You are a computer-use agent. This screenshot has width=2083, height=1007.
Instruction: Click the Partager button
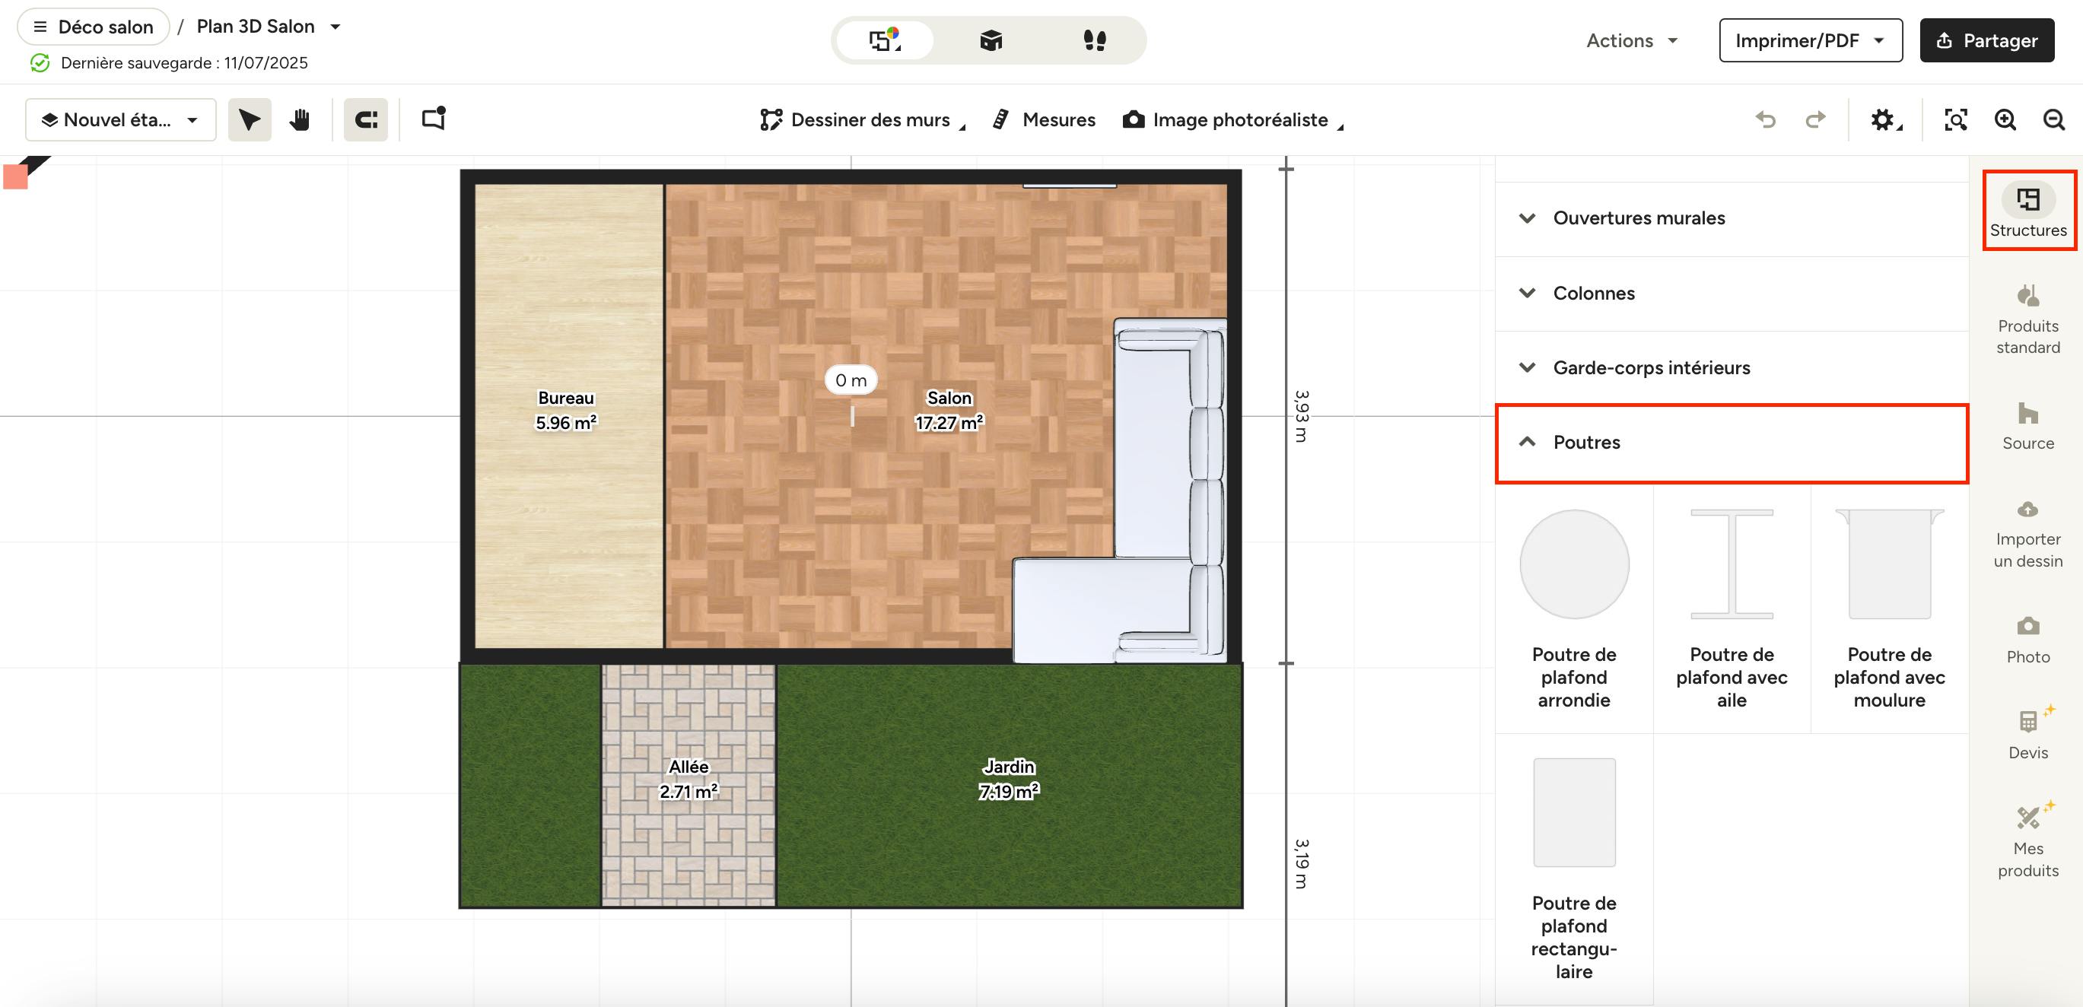click(1987, 40)
